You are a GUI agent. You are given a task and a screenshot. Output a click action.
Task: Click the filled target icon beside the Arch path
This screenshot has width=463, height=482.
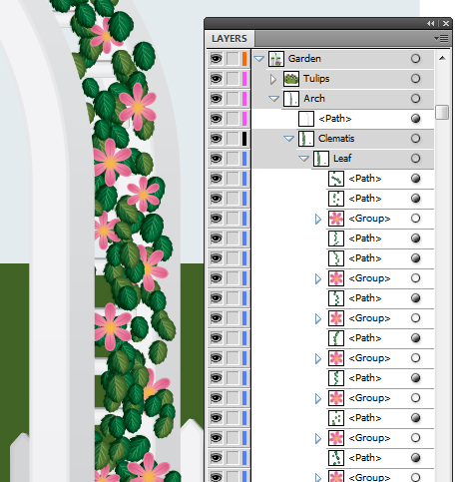(415, 119)
